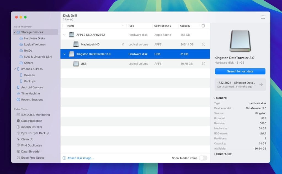Select Logical Volumes in sidebar
Screen dimensions: 282x174
pyautogui.click(x=35, y=44)
